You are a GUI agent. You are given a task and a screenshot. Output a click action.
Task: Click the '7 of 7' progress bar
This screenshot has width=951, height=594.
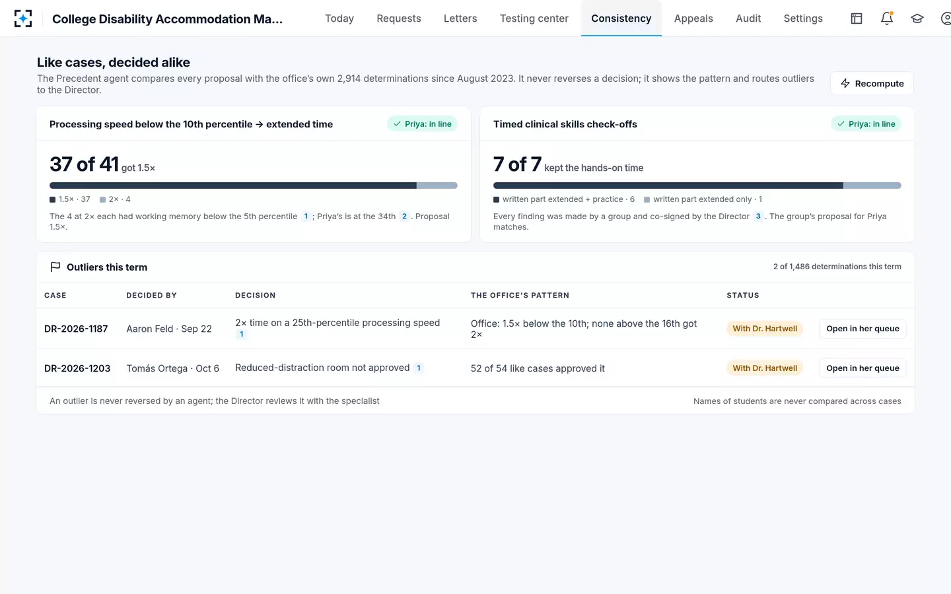[697, 185]
